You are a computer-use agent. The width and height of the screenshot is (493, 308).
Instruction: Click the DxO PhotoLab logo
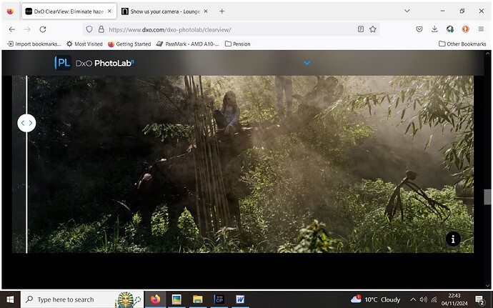tap(94, 63)
